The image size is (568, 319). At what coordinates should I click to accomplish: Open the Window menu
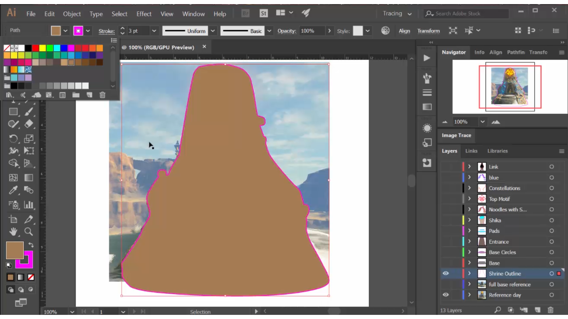pos(193,14)
